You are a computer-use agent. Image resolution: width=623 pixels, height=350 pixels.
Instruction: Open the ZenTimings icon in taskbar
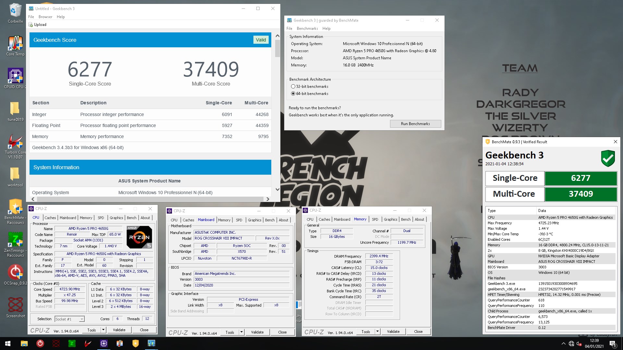pyautogui.click(x=72, y=344)
